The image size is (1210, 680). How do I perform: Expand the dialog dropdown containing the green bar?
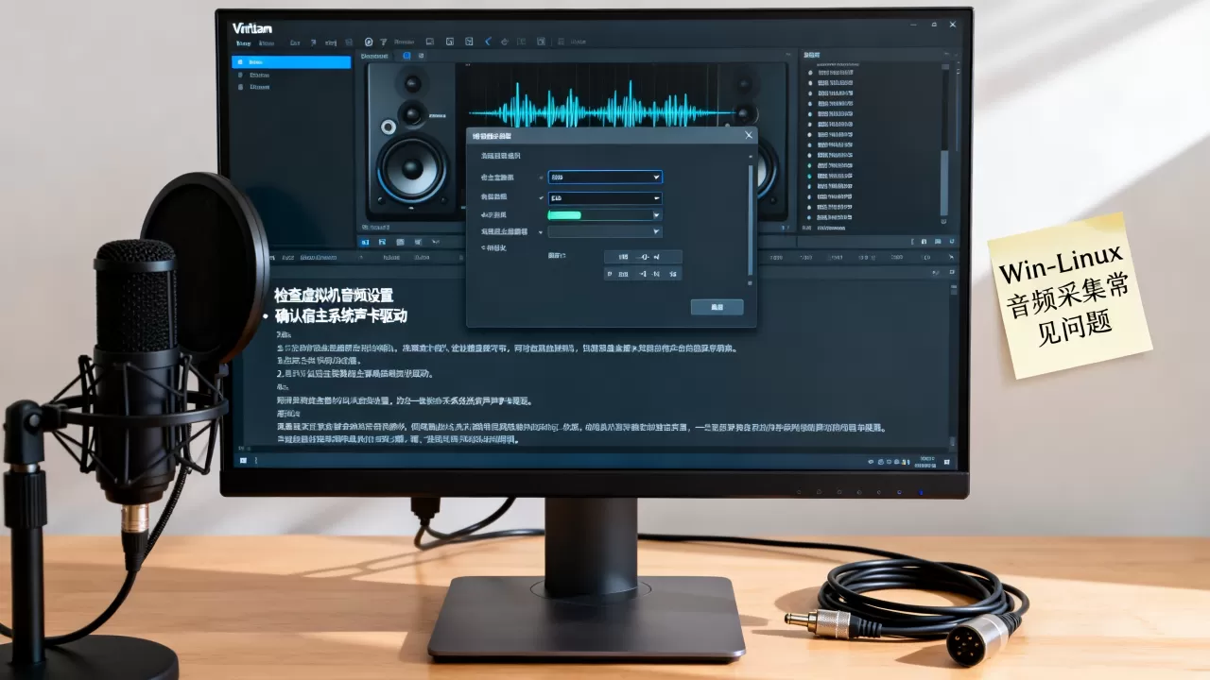tap(605, 215)
